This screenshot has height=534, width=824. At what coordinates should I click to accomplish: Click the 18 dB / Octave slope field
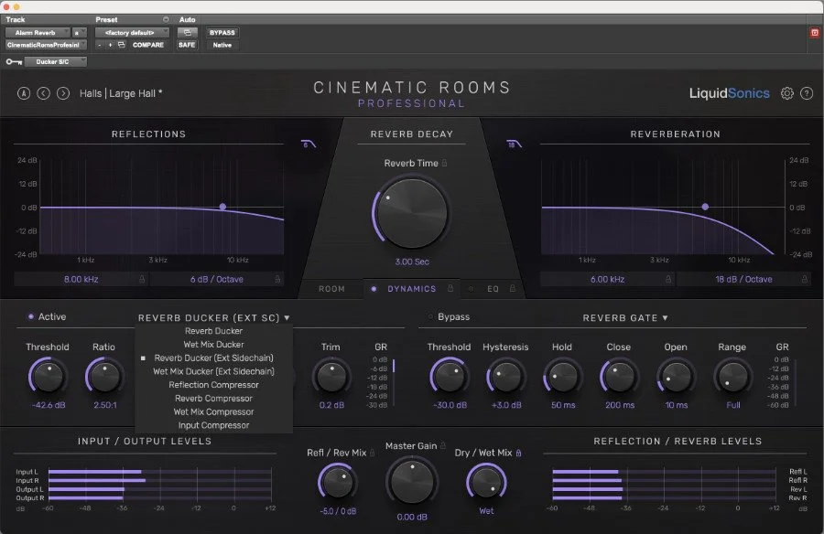(x=743, y=279)
